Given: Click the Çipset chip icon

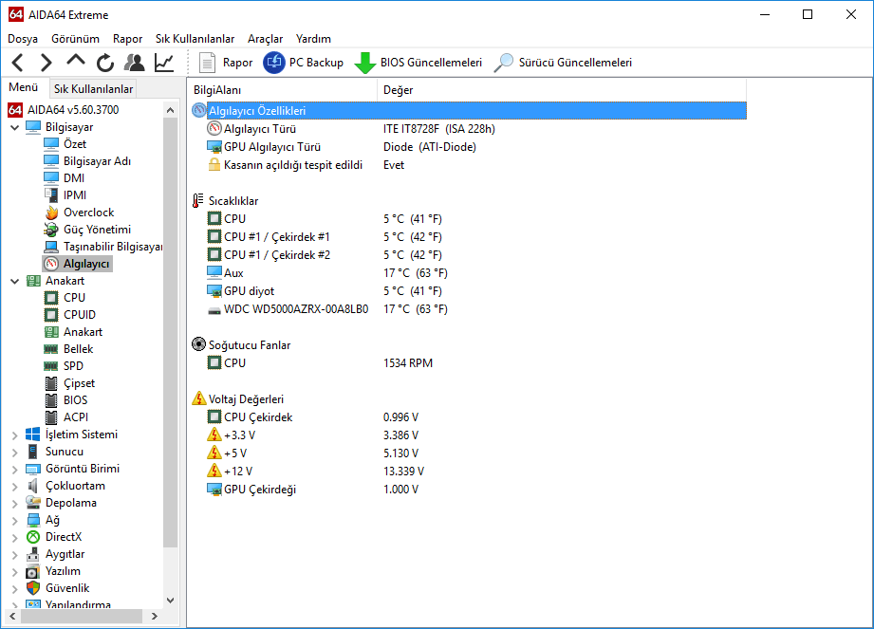Looking at the screenshot, I should click(51, 383).
